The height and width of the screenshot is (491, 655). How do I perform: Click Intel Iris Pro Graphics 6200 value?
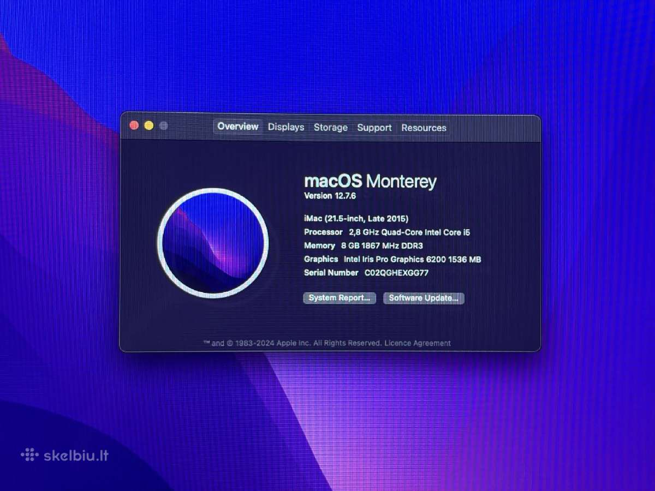[412, 259]
